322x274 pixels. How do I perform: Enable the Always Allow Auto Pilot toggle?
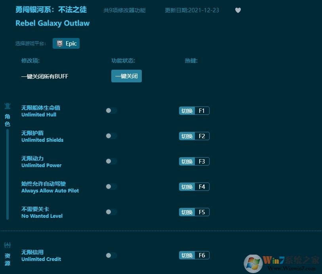pos(111,186)
